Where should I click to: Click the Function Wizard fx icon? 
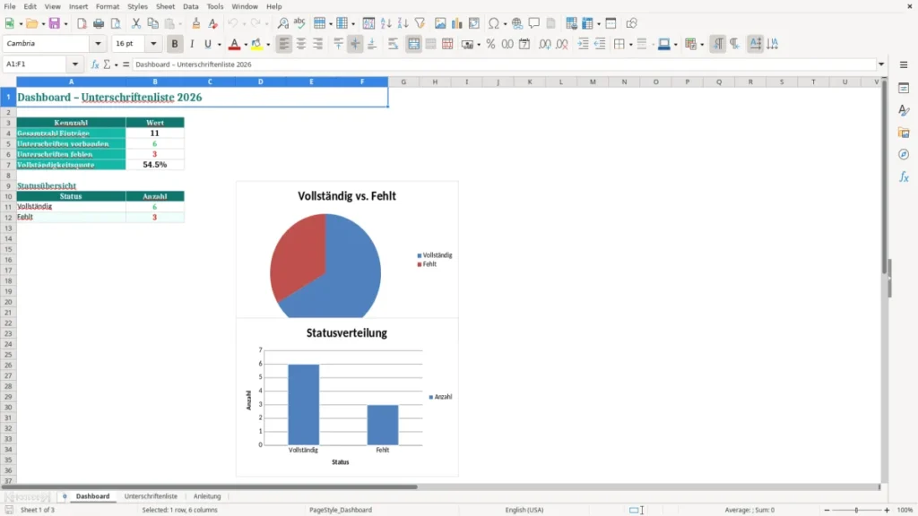pyautogui.click(x=95, y=64)
